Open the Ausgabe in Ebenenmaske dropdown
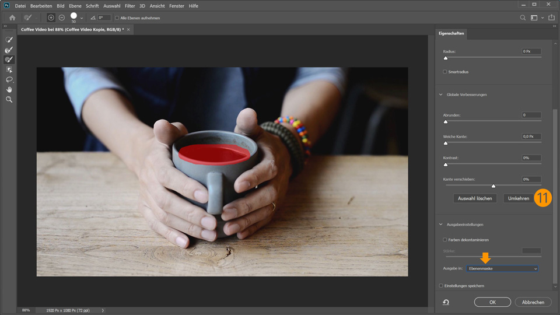560x315 pixels. coord(502,268)
